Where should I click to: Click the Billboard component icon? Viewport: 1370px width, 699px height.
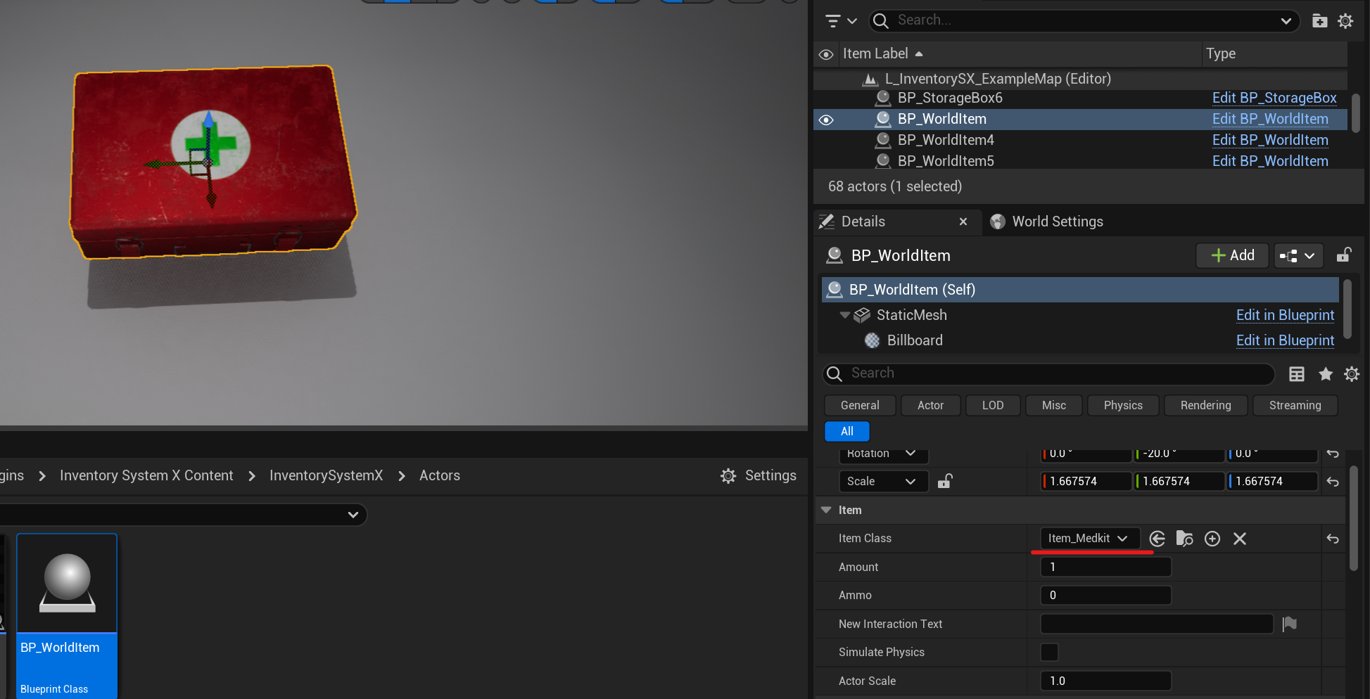pos(873,340)
